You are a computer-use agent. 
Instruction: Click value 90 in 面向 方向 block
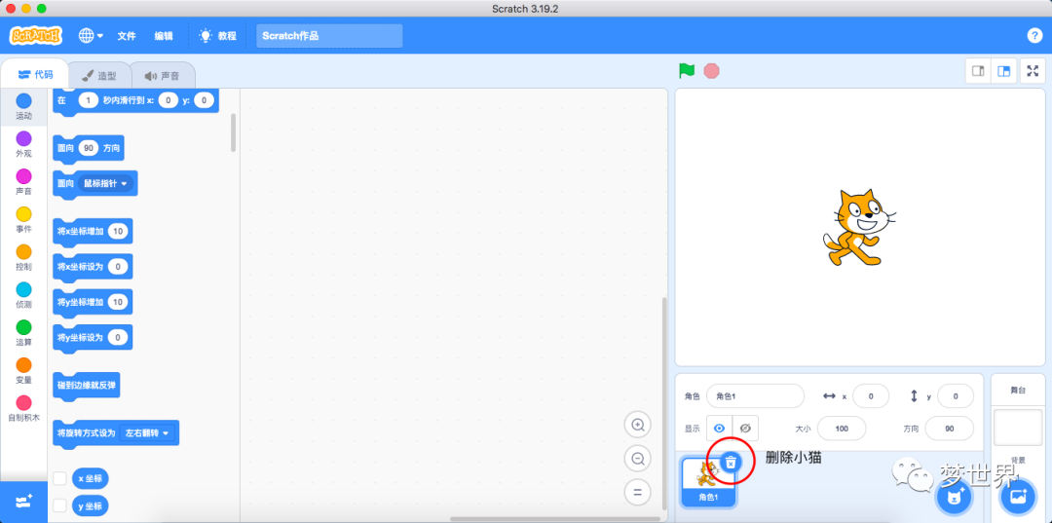point(89,147)
